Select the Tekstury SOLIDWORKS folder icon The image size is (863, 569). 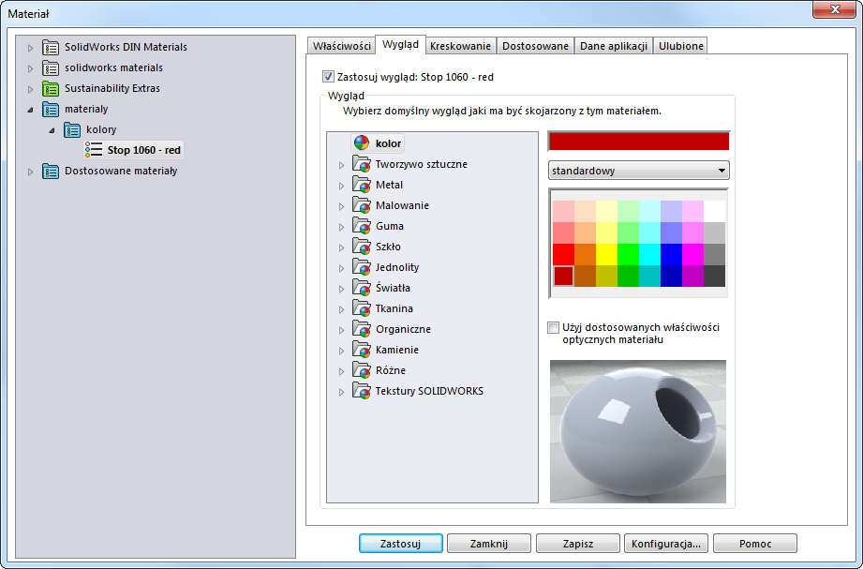coord(362,391)
